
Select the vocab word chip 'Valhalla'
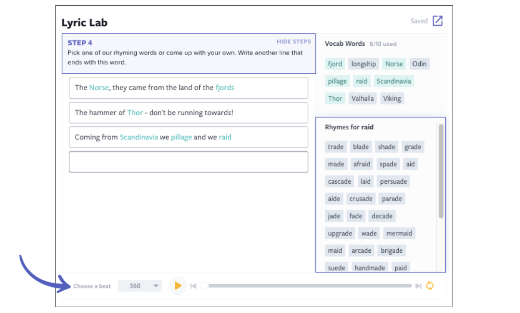point(362,98)
